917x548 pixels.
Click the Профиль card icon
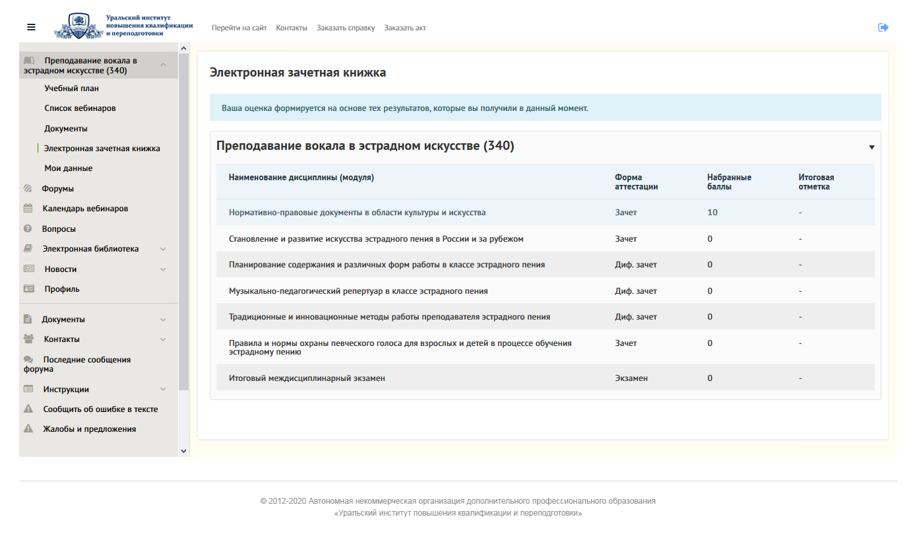(x=28, y=289)
